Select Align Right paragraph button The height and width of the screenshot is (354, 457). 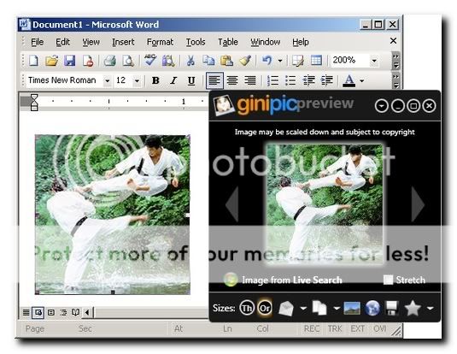(x=250, y=80)
